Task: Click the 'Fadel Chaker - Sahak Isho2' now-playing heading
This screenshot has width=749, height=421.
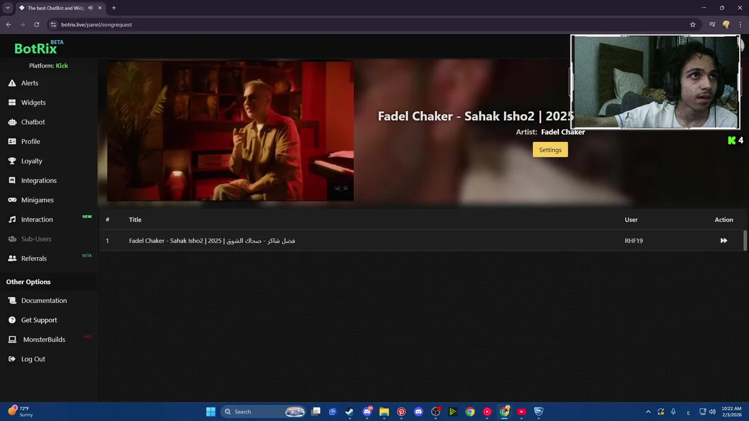Action: tap(476, 116)
